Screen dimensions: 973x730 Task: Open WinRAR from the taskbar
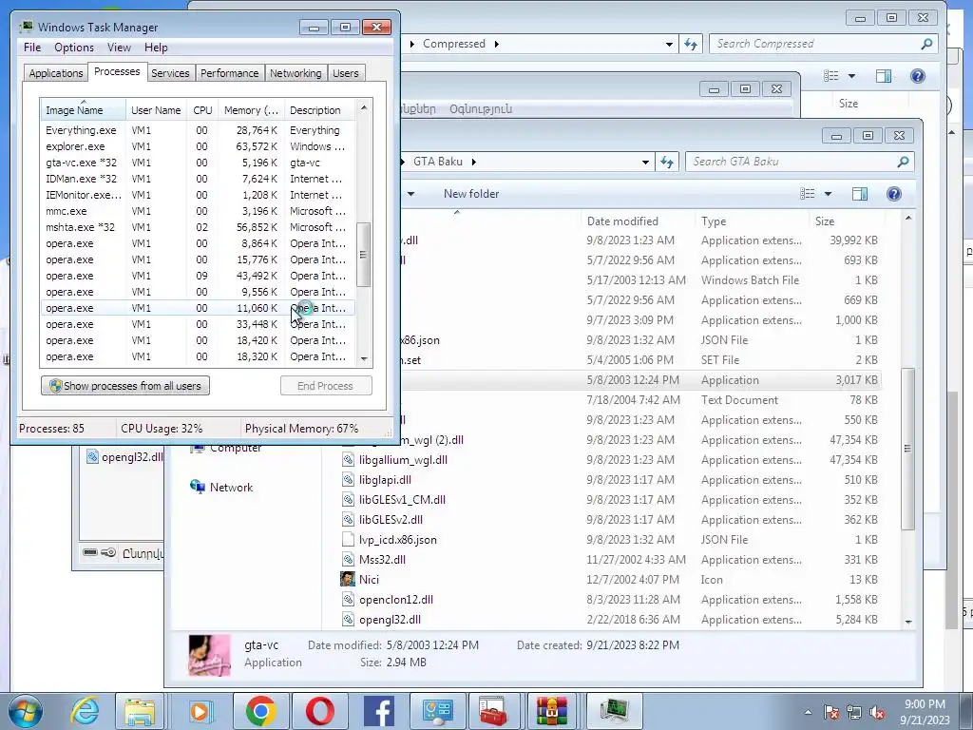(552, 711)
